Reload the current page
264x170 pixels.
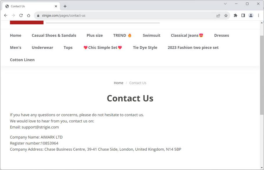(x=21, y=15)
